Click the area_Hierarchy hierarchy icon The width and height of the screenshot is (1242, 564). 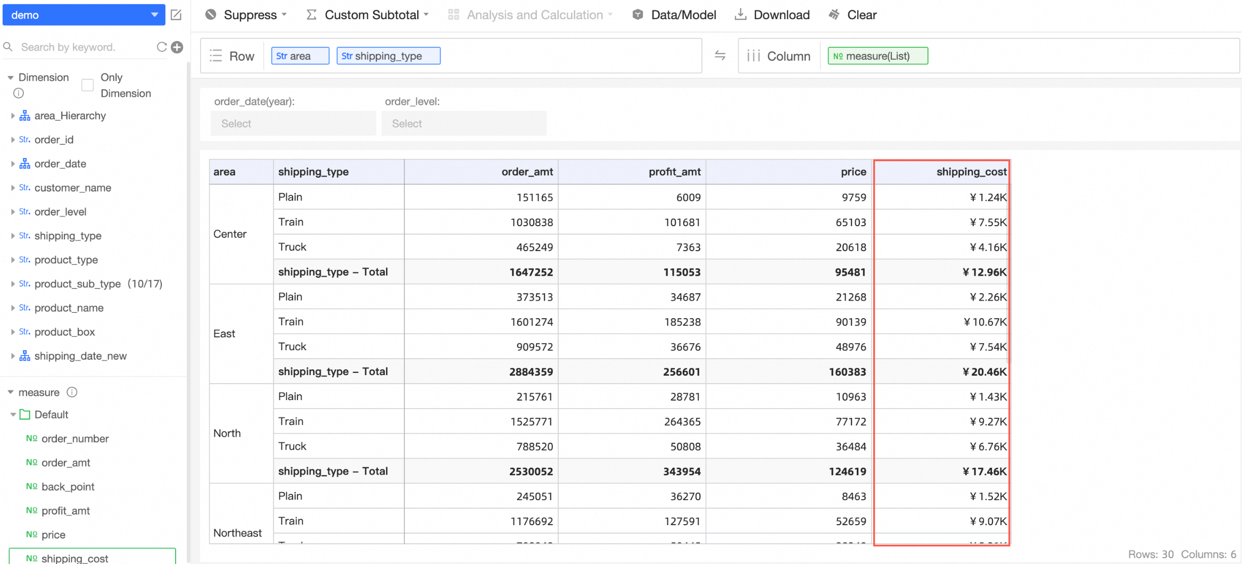(24, 115)
